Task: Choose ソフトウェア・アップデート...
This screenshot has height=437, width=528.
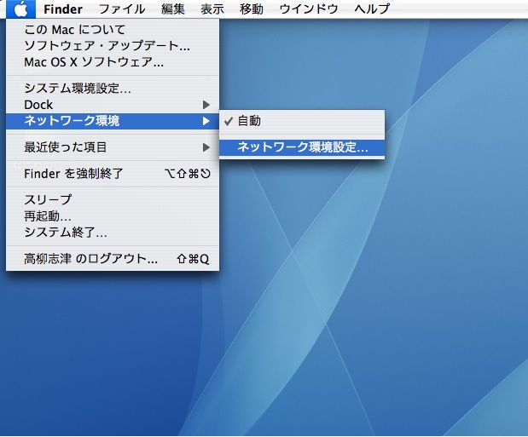Action: [x=113, y=46]
